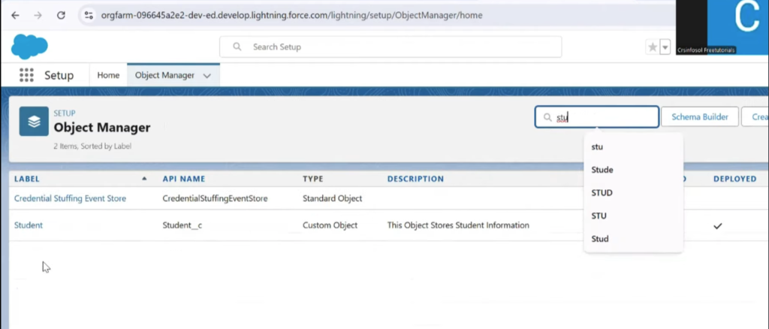Open the Schema Builder

pyautogui.click(x=699, y=117)
